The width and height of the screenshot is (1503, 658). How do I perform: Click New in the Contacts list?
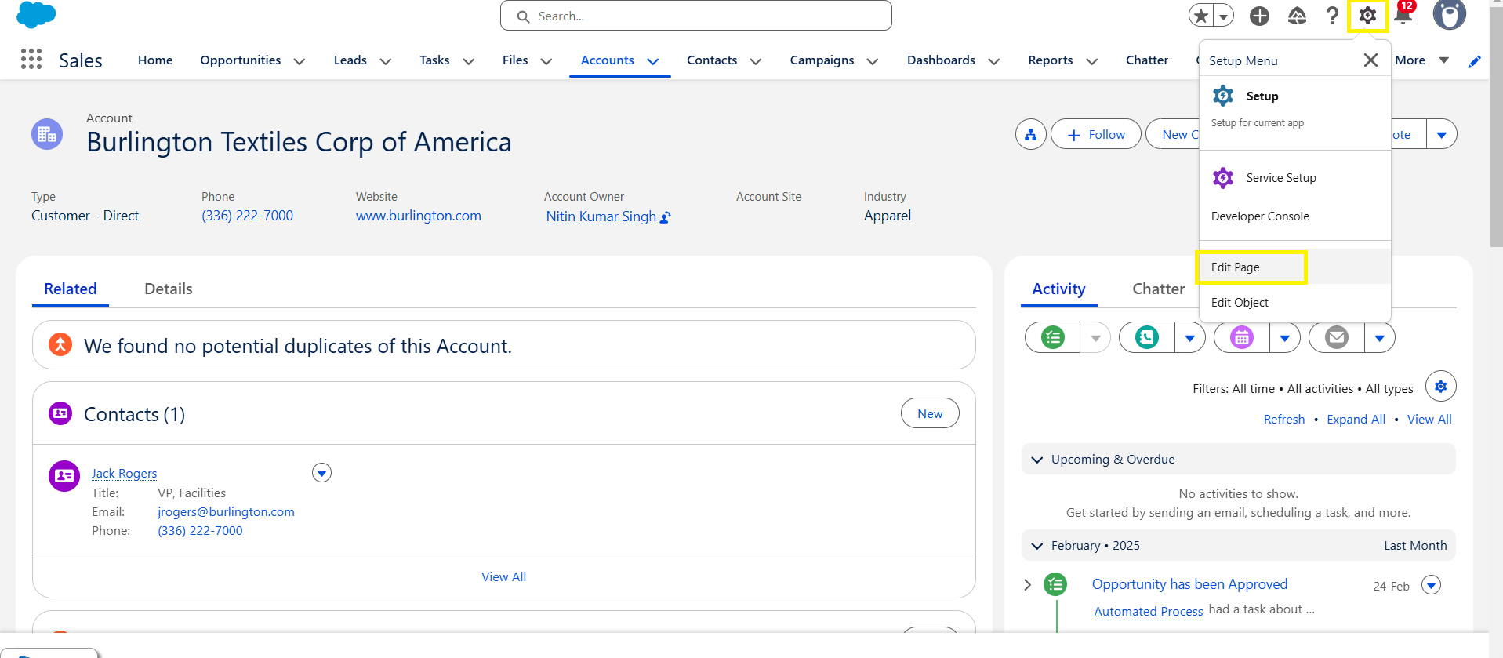(930, 413)
